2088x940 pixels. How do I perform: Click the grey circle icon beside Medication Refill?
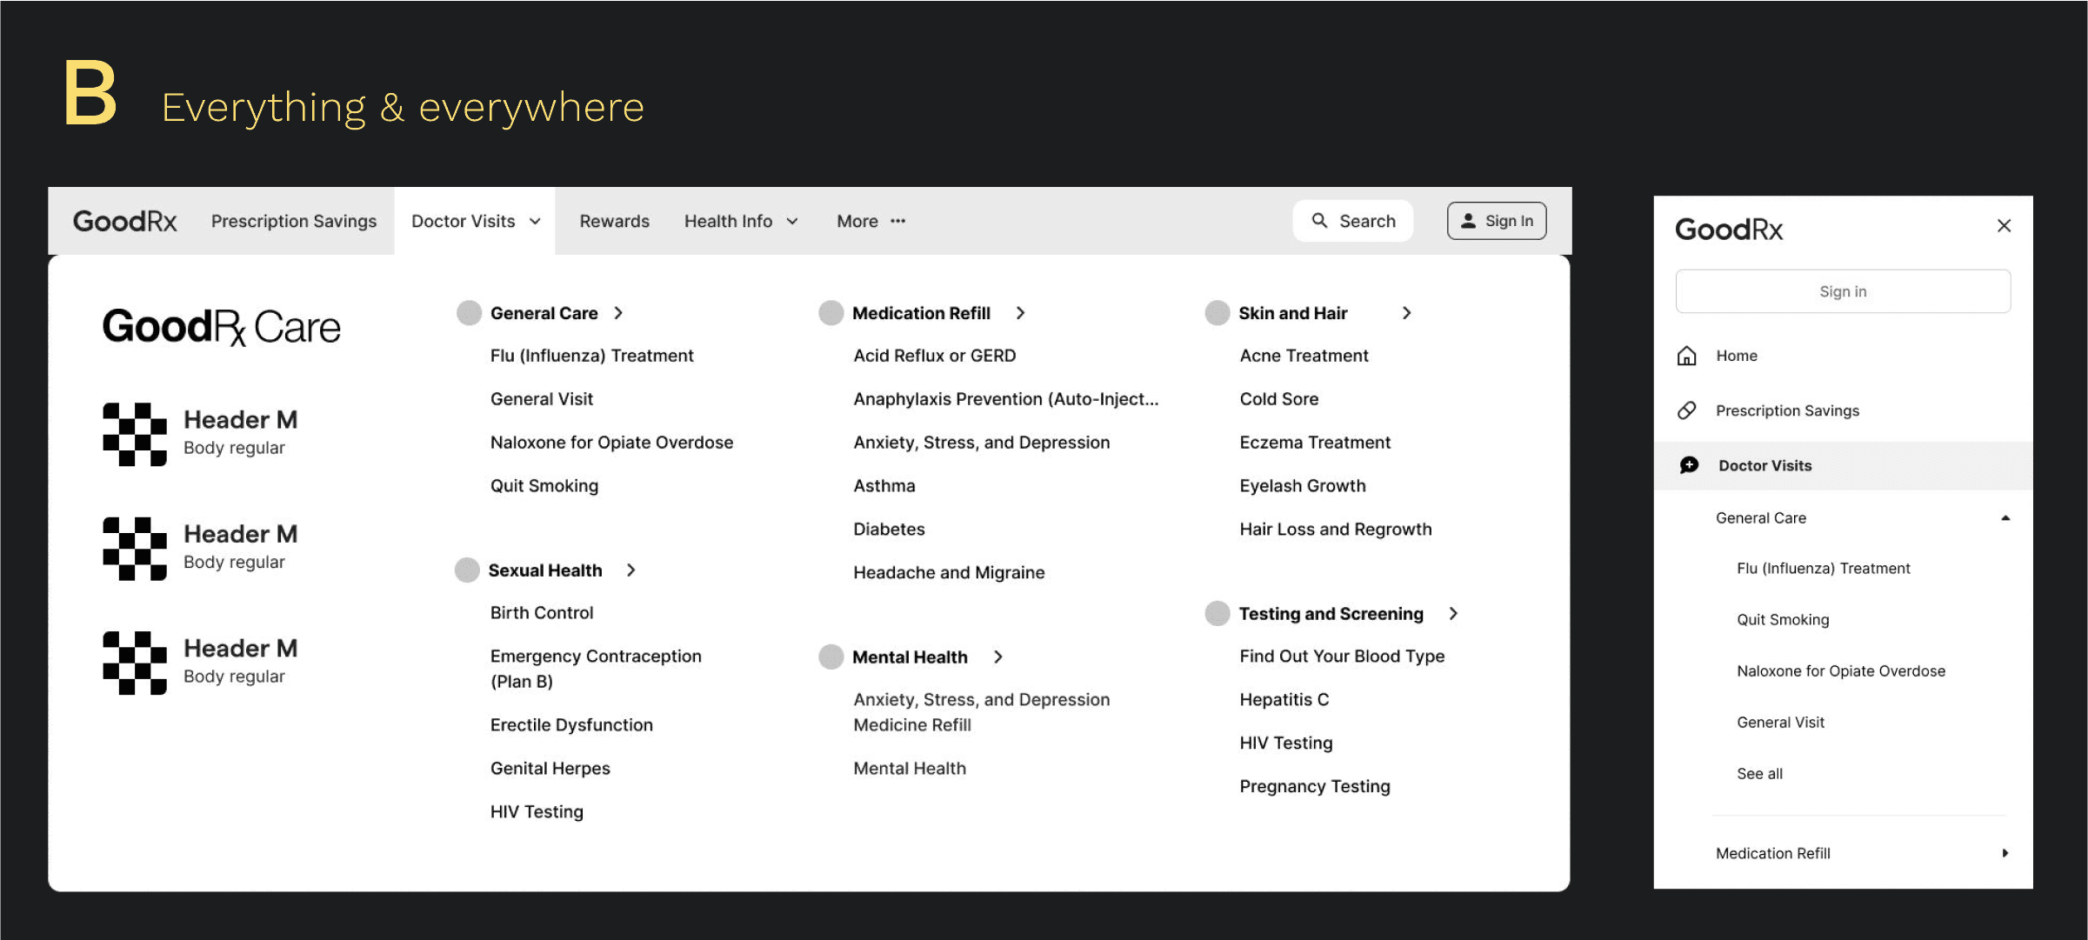point(831,313)
